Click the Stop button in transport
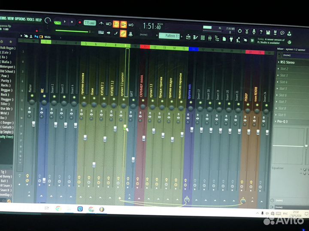309x231 pixels. [72, 21]
